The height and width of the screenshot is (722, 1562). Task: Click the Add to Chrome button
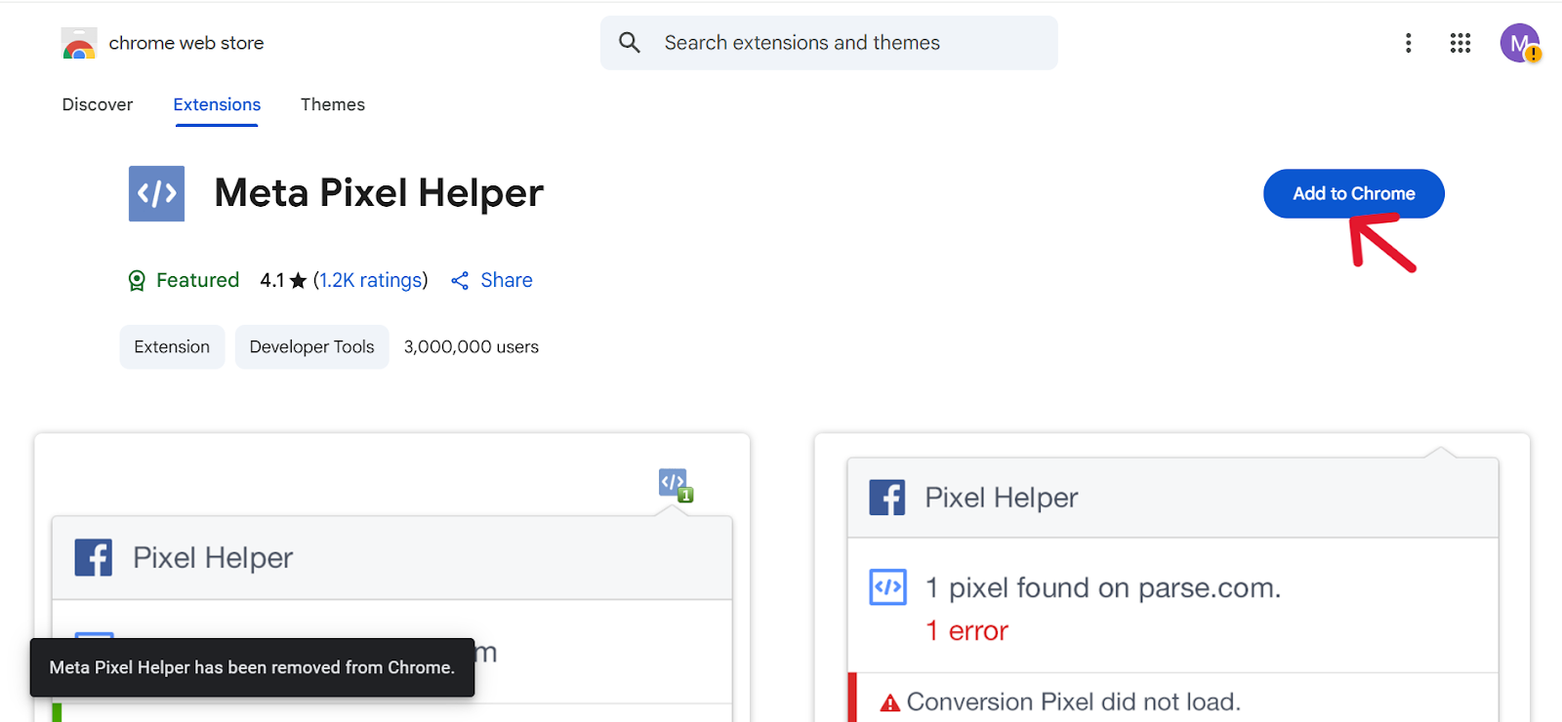(1354, 193)
